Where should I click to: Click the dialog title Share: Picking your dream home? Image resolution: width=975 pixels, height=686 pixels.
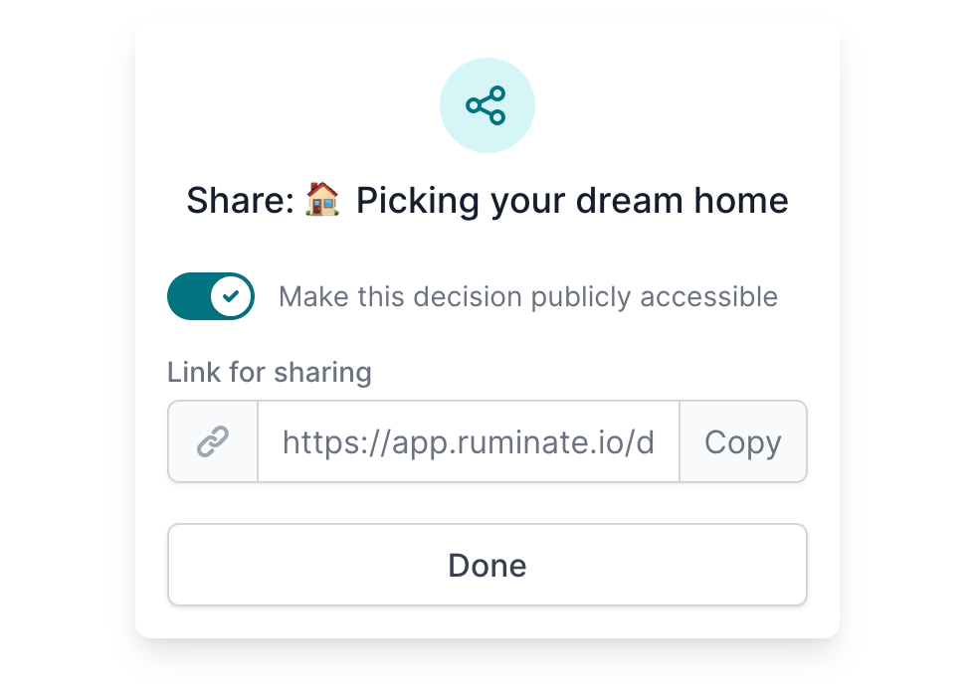[487, 200]
